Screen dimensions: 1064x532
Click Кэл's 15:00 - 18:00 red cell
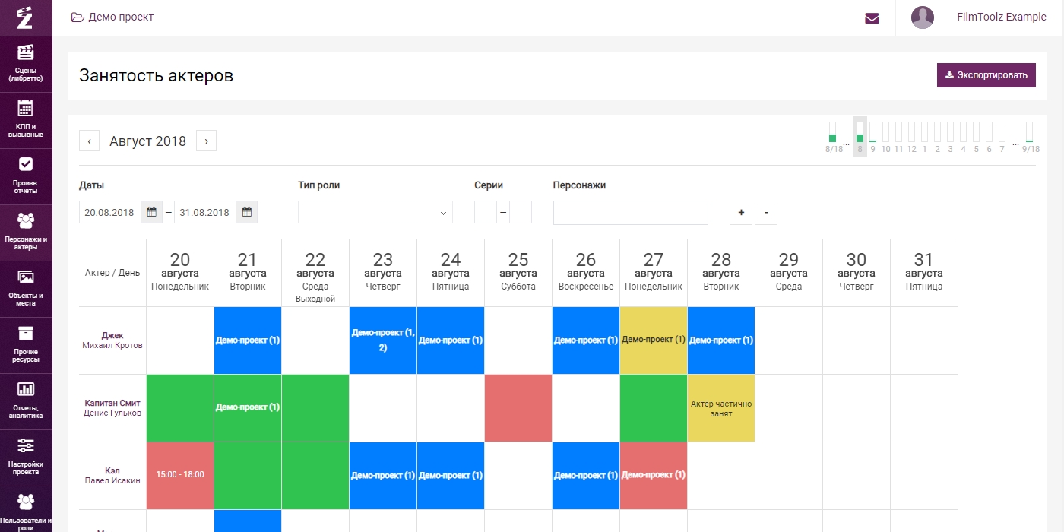coord(180,476)
